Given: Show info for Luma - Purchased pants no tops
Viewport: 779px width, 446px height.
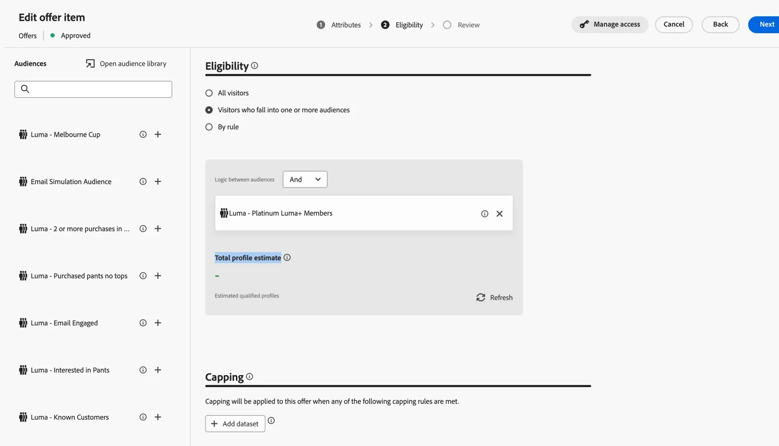Looking at the screenshot, I should [143, 276].
